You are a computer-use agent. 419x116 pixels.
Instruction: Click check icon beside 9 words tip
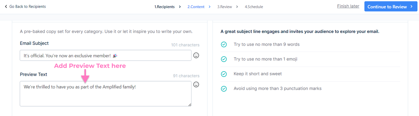point(224,45)
